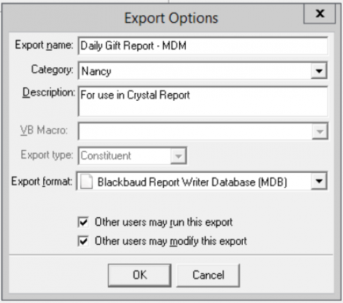Image resolution: width=343 pixels, height=303 pixels.
Task: Enable other users may run this export
Action: pyautogui.click(x=83, y=222)
